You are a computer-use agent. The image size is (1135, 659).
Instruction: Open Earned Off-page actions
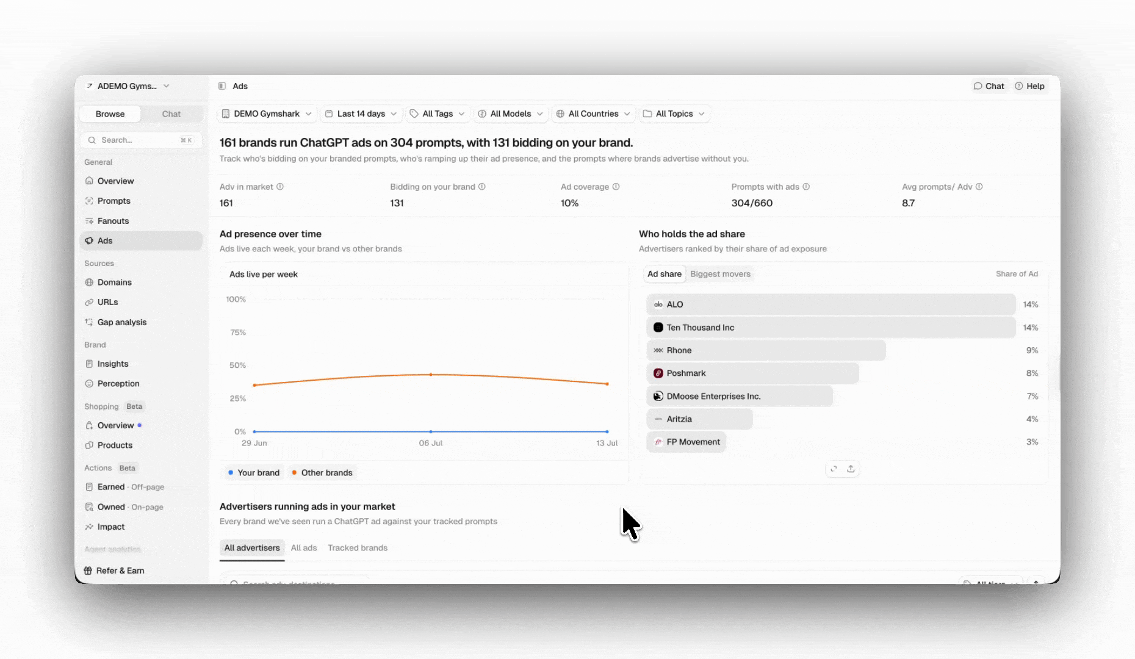tap(140, 487)
